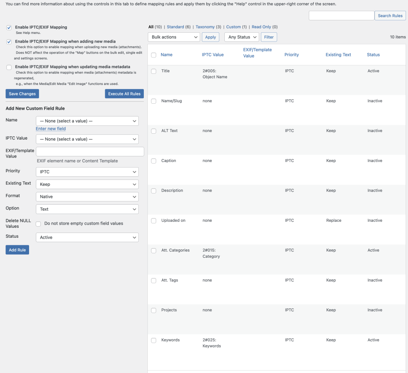This screenshot has width=408, height=373.
Task: Click the Keywords rule name
Action: (x=171, y=340)
